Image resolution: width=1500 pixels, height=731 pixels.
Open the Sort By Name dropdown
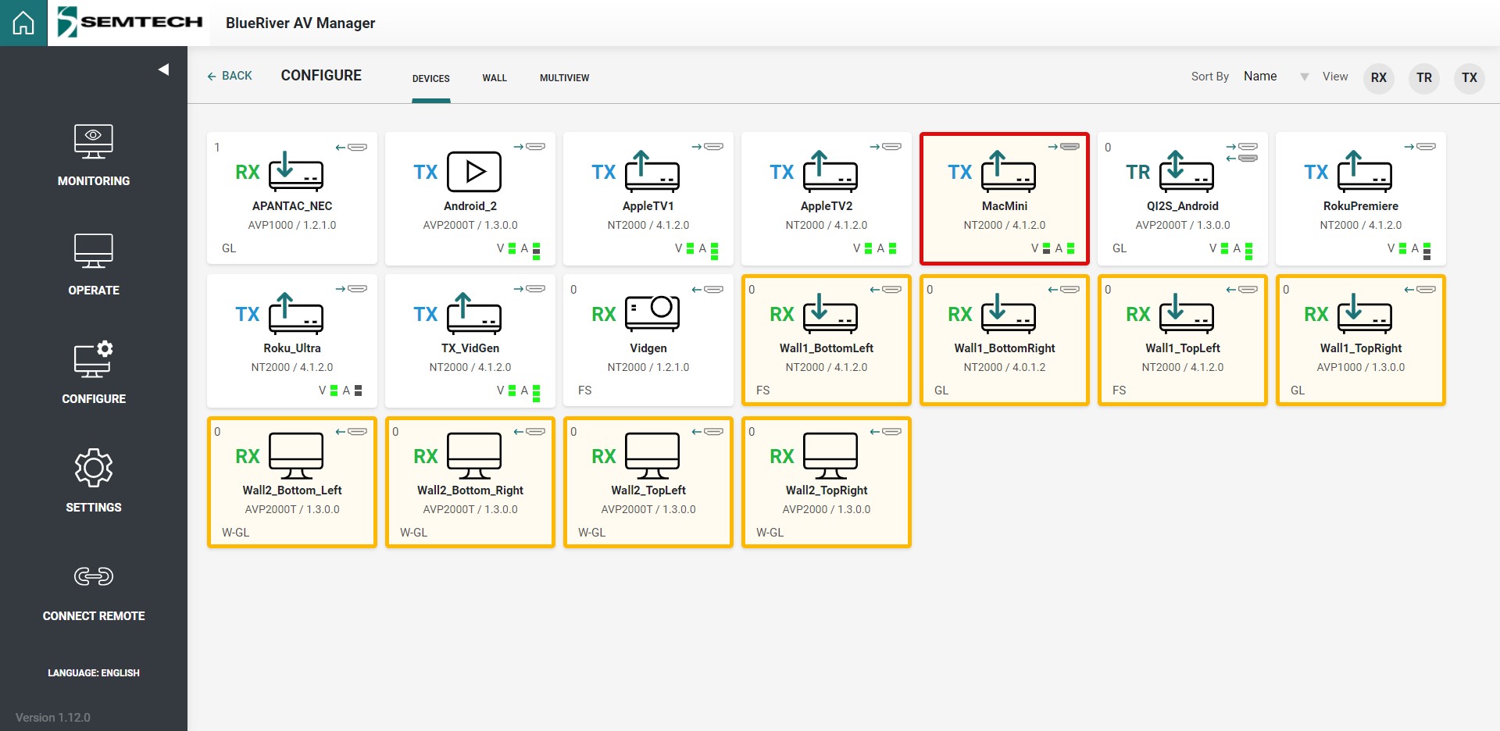[1260, 76]
